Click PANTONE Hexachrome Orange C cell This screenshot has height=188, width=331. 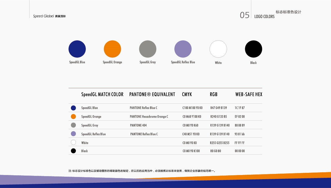(x=149, y=116)
